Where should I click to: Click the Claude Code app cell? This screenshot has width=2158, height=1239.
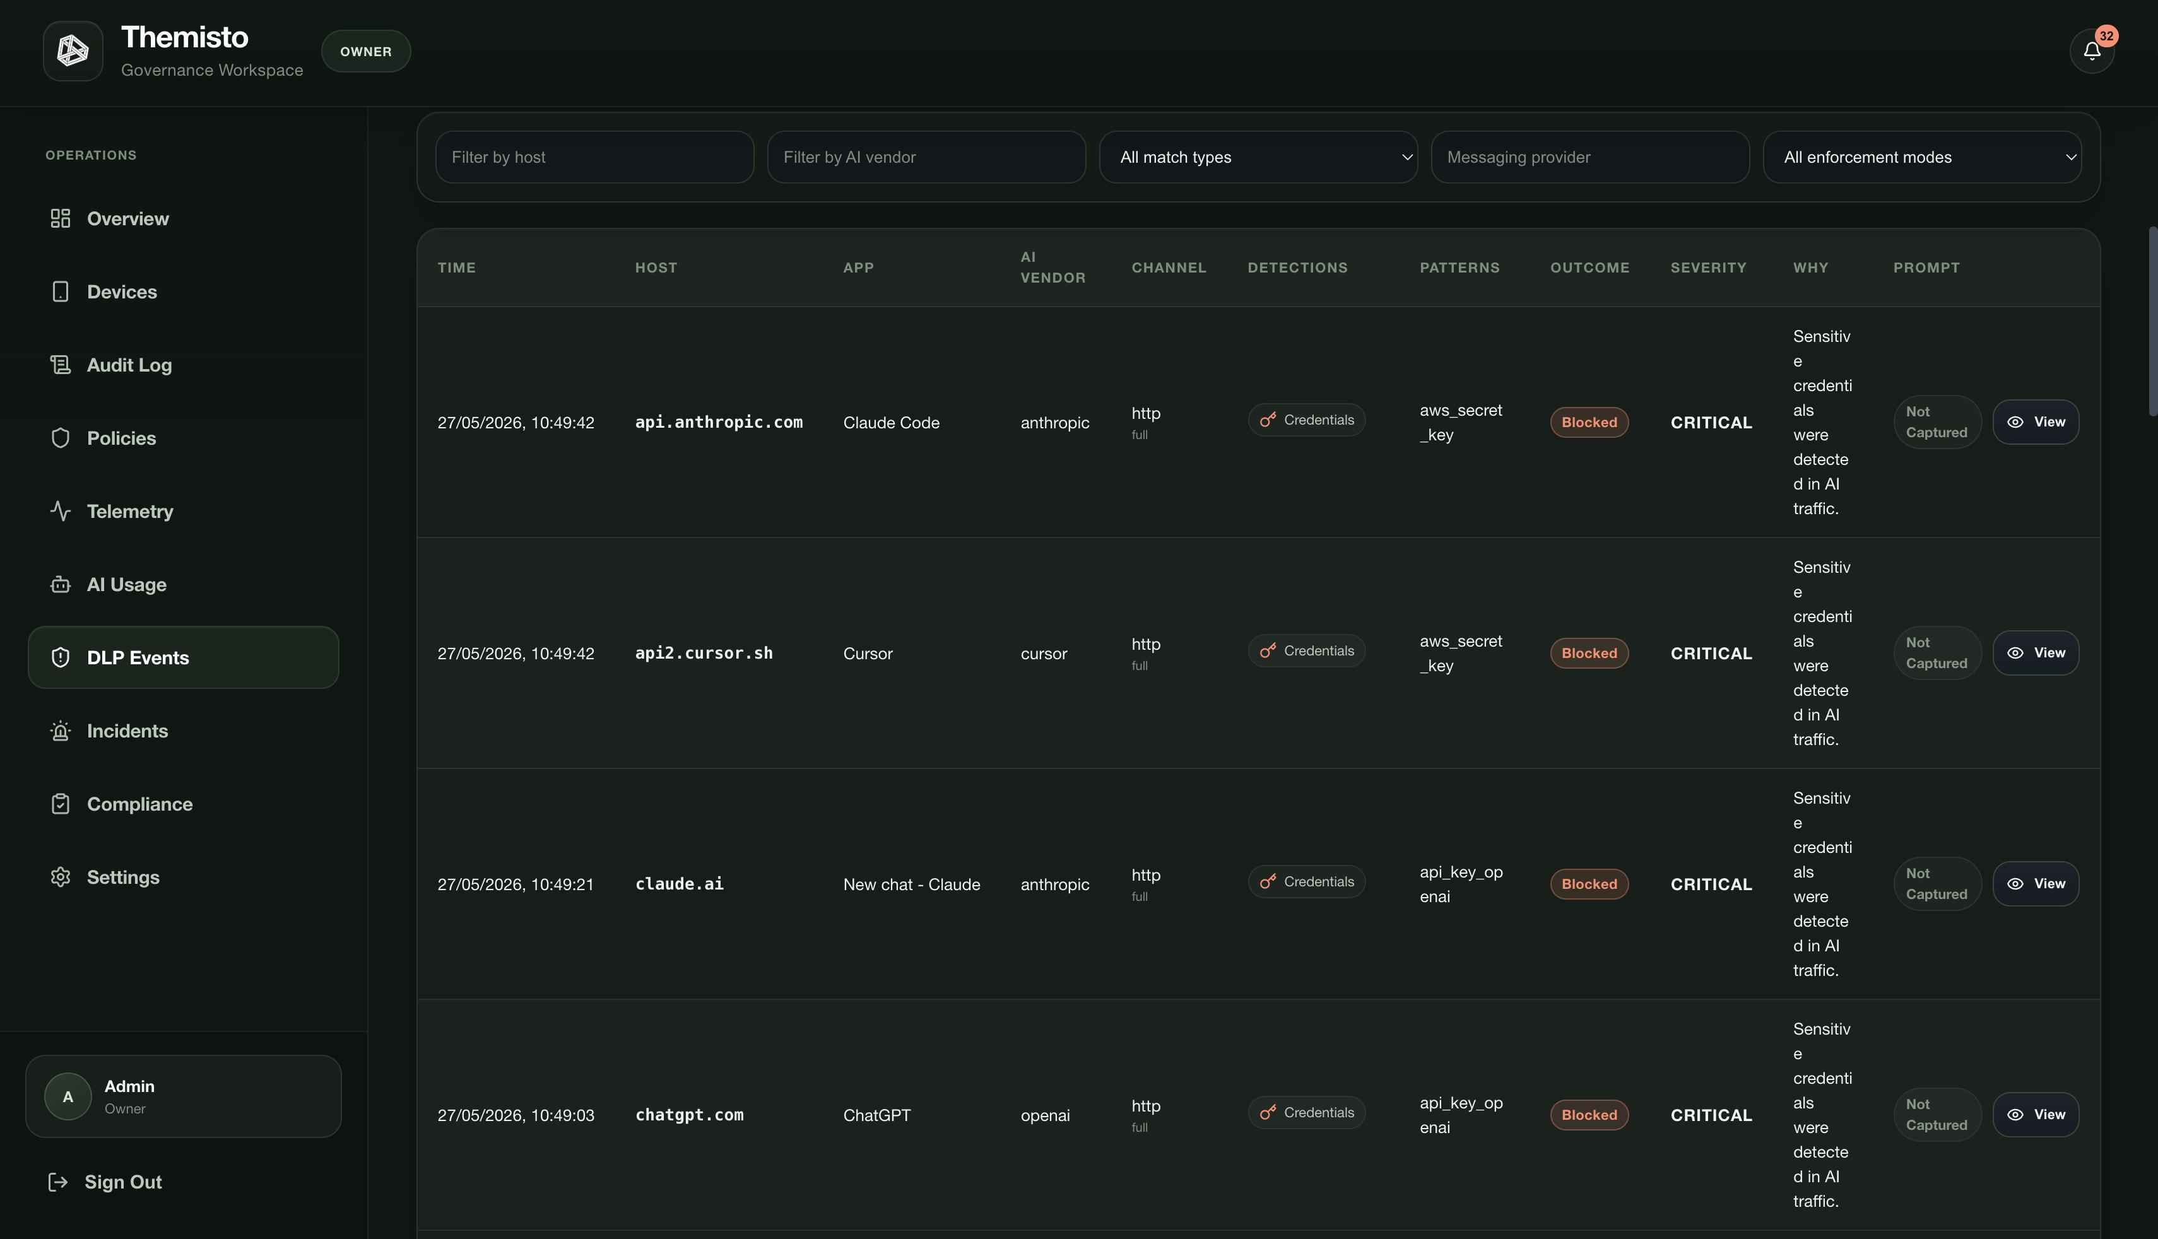click(891, 423)
